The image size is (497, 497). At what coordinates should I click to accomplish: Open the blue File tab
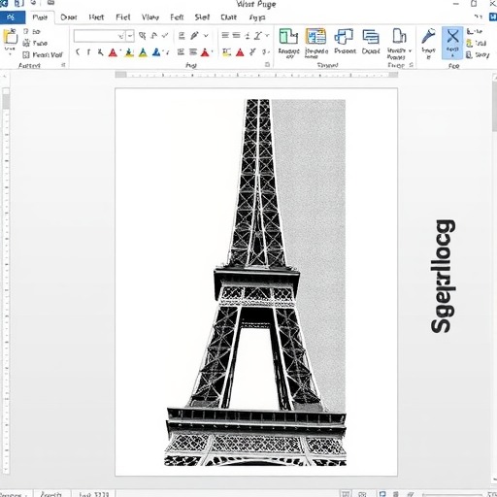(x=13, y=17)
